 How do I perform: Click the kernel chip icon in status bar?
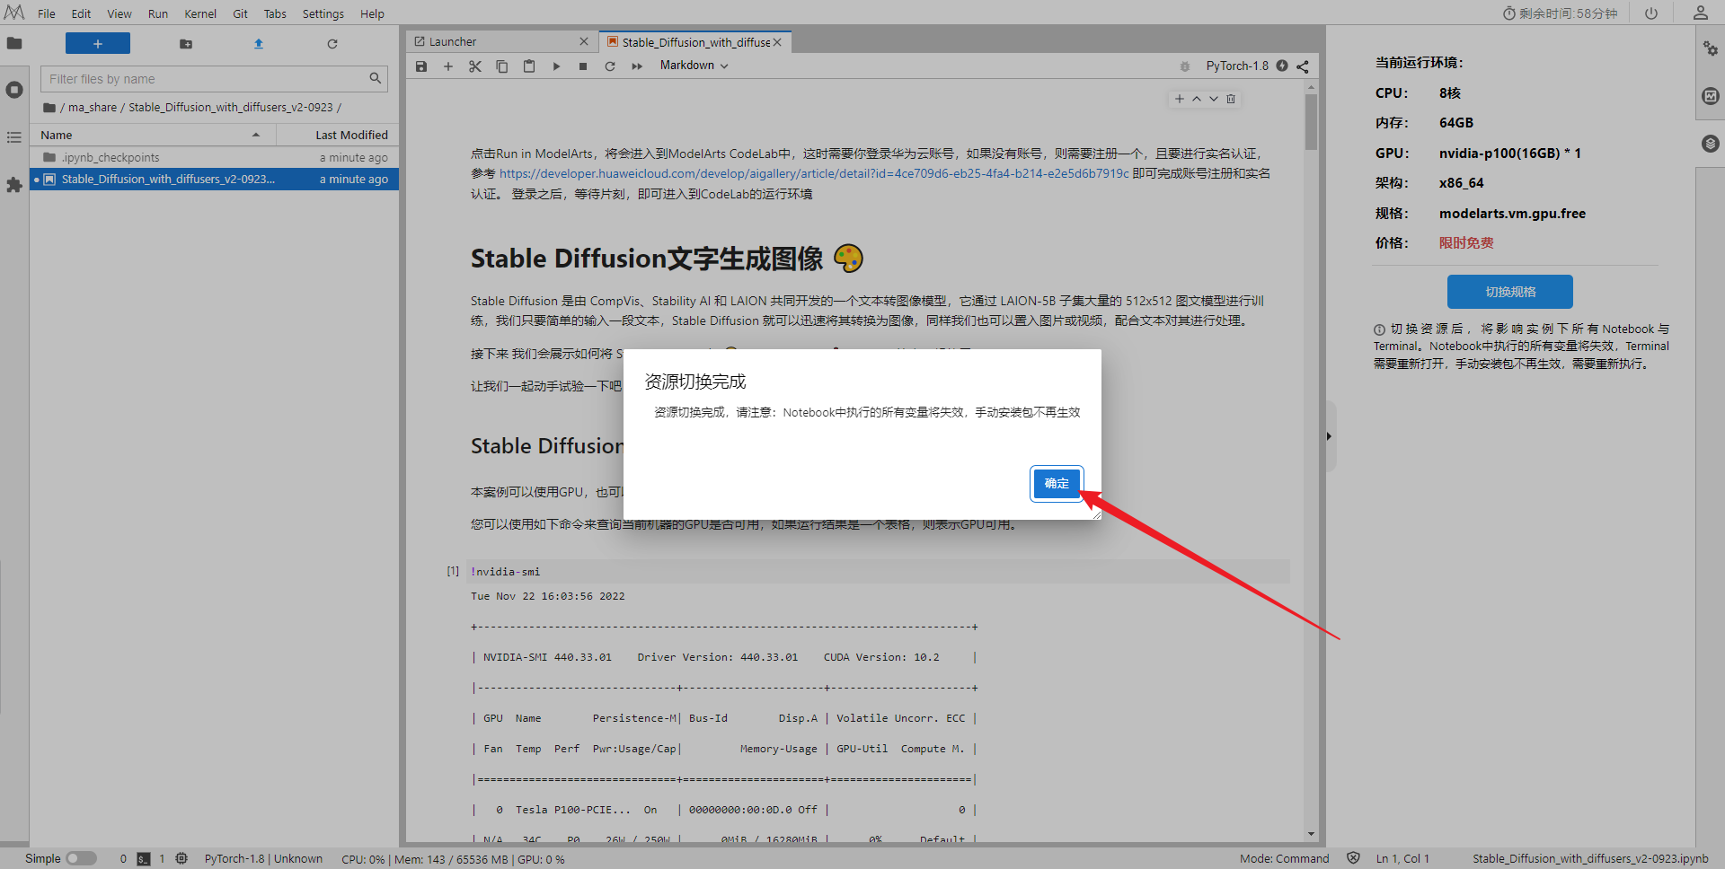click(x=181, y=859)
